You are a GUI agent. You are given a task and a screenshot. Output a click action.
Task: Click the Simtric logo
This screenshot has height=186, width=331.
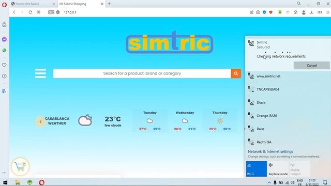coord(169,43)
